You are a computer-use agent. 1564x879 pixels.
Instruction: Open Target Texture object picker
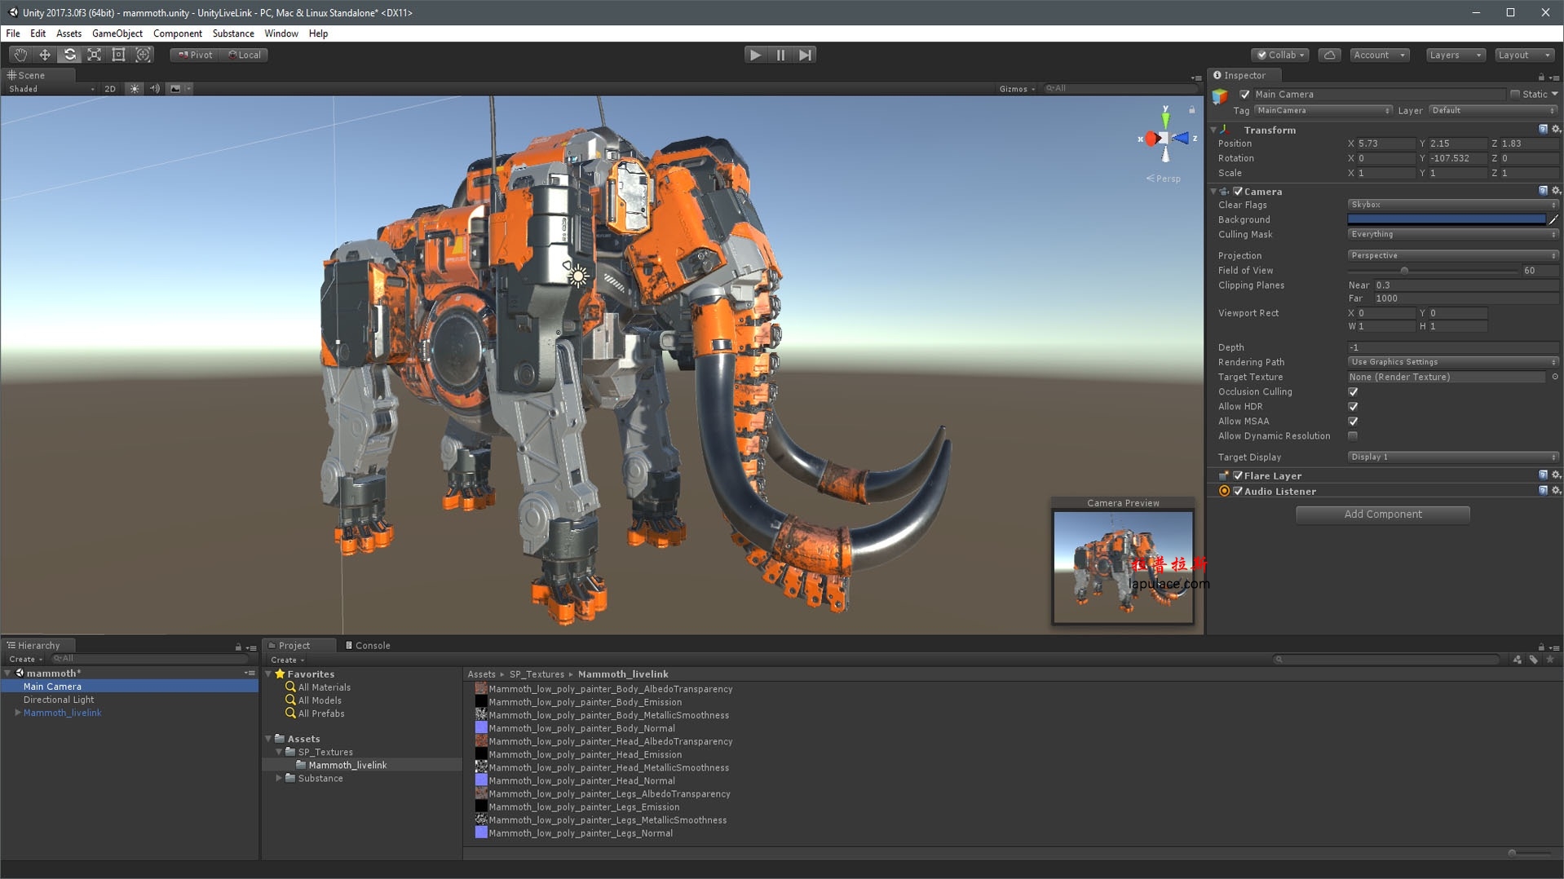1555,377
